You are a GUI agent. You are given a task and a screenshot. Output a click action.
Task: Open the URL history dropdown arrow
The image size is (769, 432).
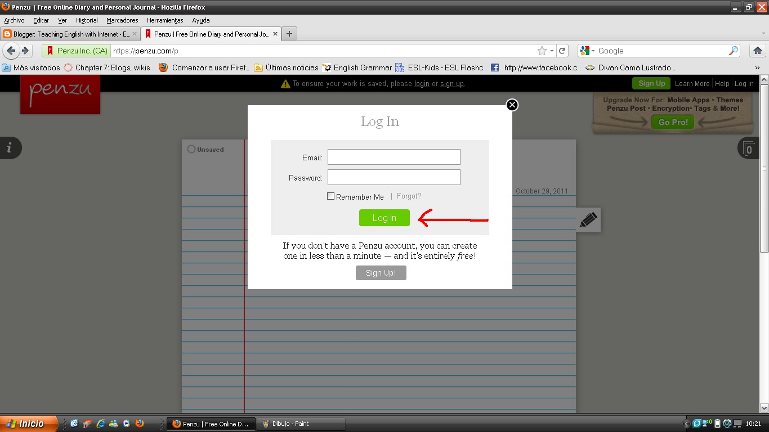552,51
